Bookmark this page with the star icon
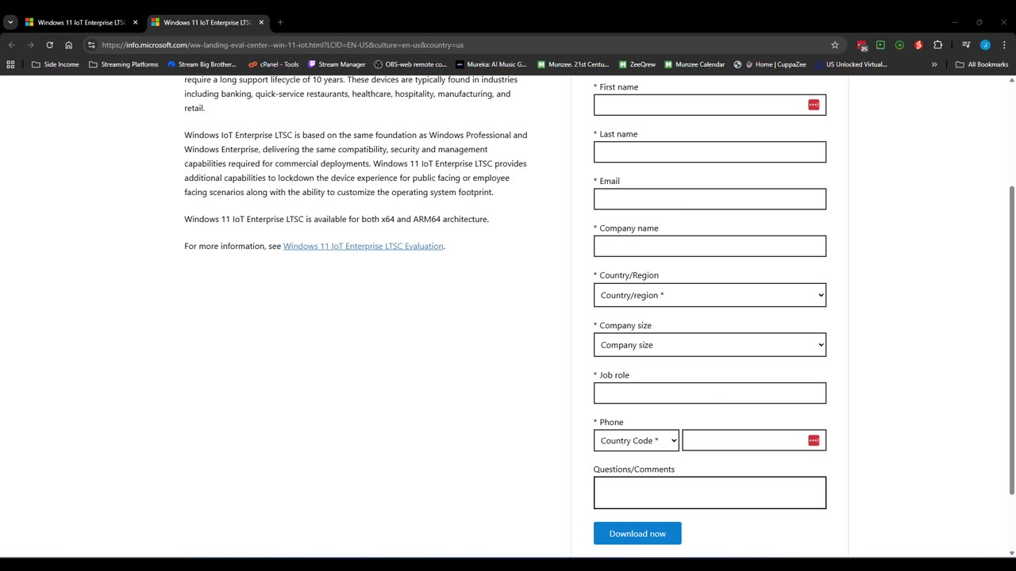1016x571 pixels. coord(835,45)
